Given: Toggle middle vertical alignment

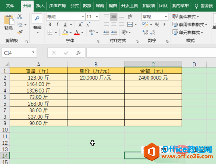Looking at the screenshot, I should coord(114,17).
